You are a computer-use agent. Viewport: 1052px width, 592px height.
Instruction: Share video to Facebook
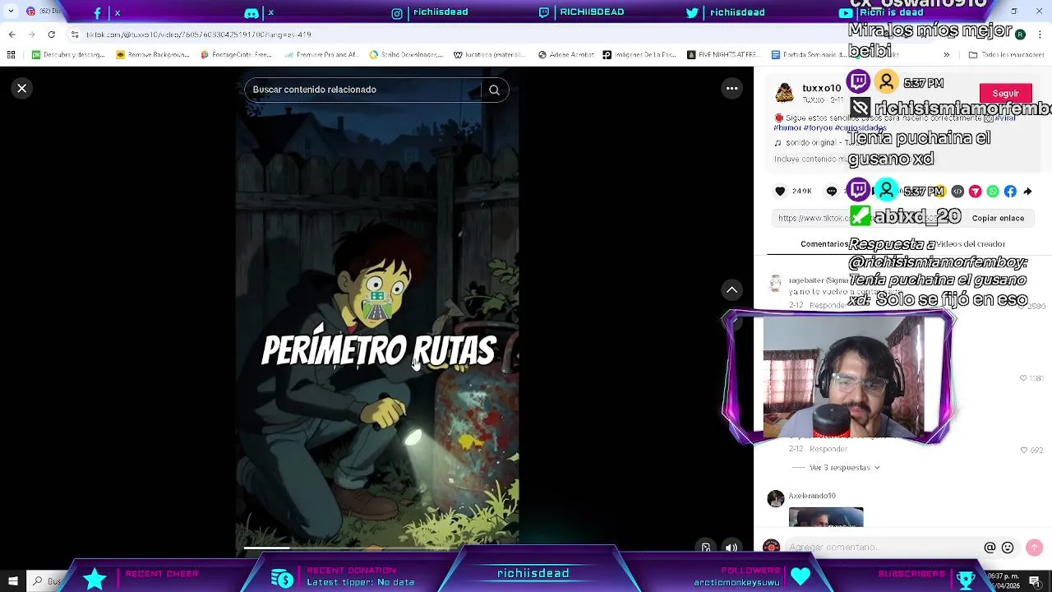(1010, 192)
